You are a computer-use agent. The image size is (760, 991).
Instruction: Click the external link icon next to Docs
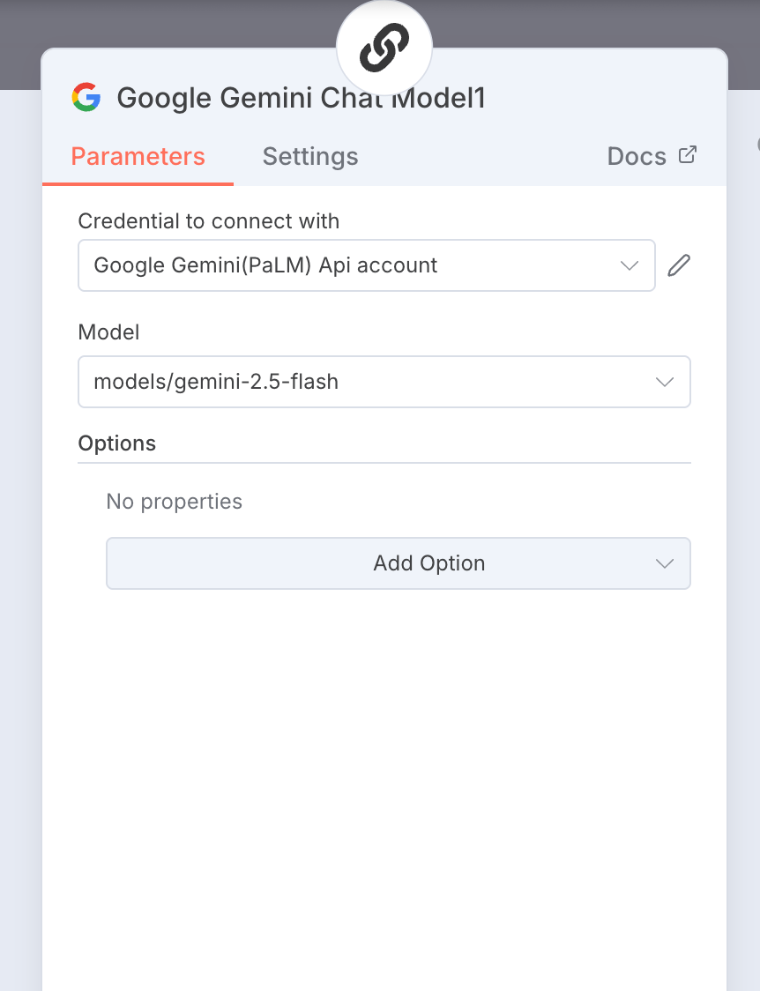(687, 155)
